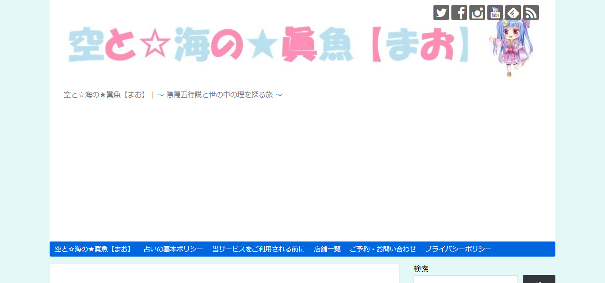
Task: Click the 陰陽五行説と世の中の理を探る旅 tagline text
Action: tap(219, 95)
